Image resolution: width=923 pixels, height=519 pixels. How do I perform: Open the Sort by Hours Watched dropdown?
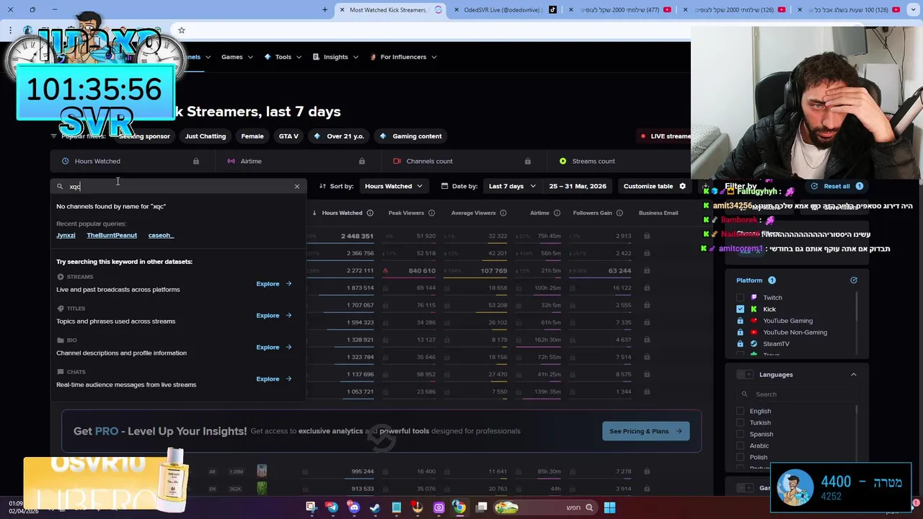394,186
